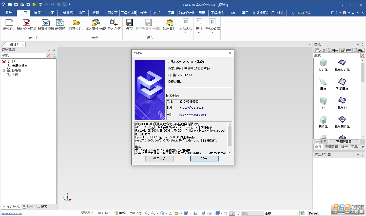This screenshot has height=216, width=366.
Task: Open the support@caxa.com email link
Action: coord(192,108)
